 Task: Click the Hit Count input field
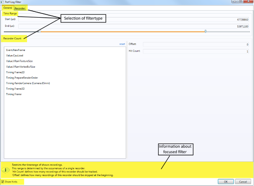click(196, 51)
